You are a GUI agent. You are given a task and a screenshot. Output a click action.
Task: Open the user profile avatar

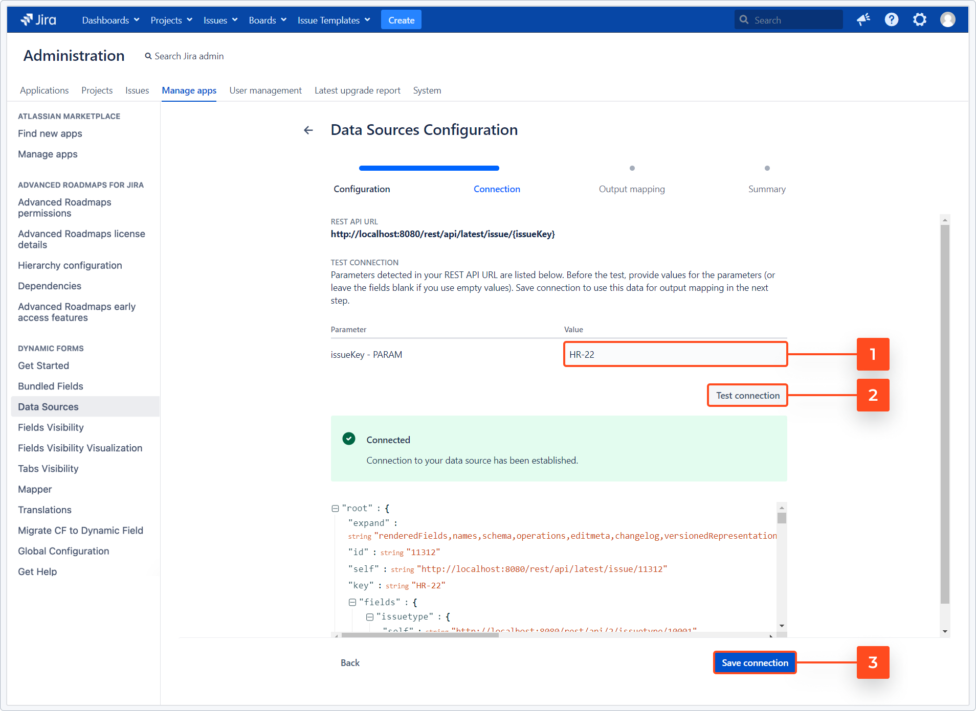948,20
